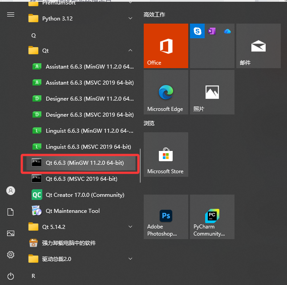This screenshot has height=285, width=287.
Task: Open Designer 6.6.3 MSVC 2019 icon
Action: [37, 114]
